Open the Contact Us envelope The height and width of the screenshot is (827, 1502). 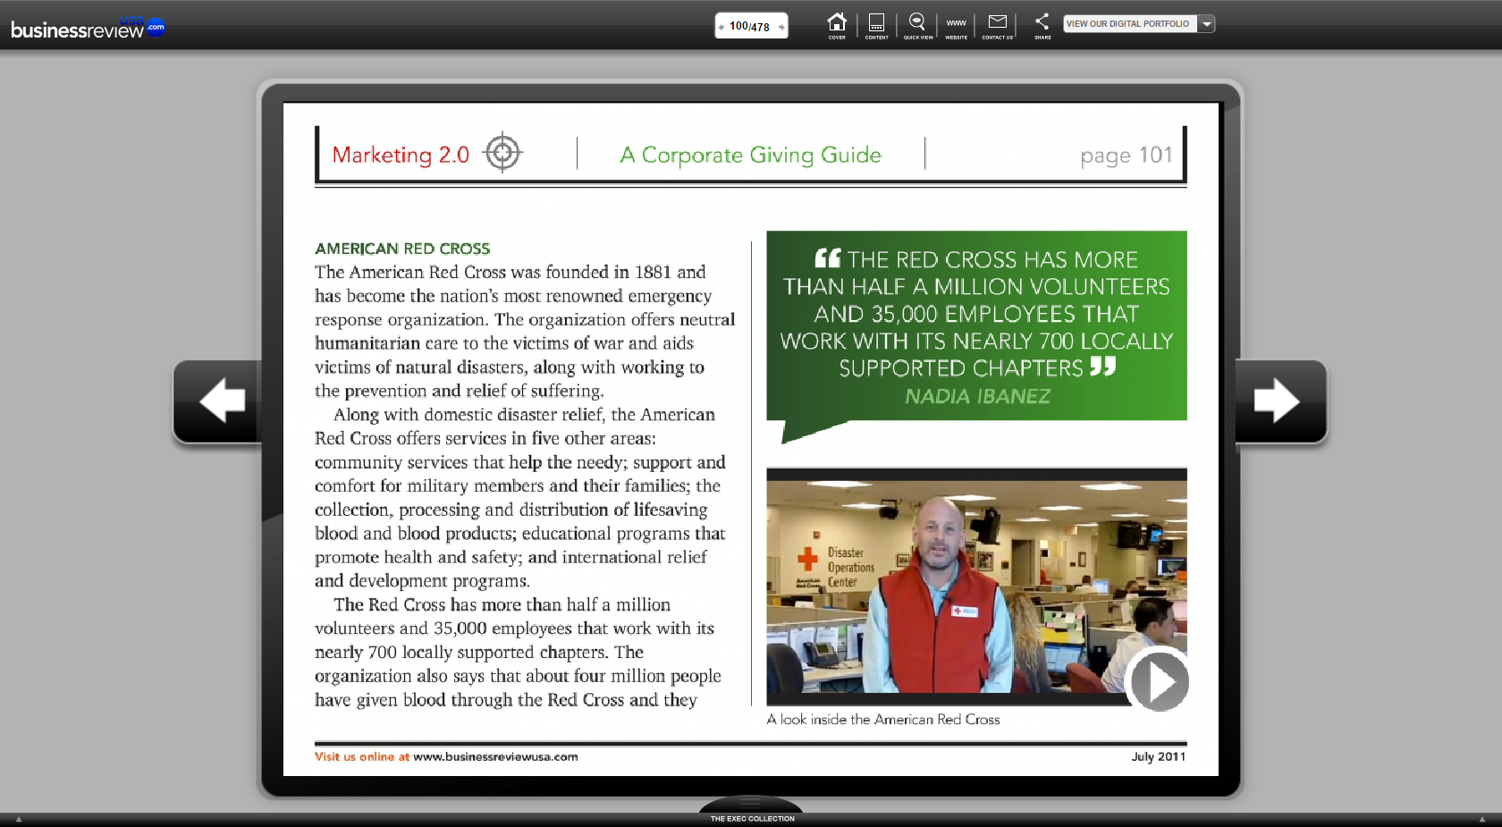tap(998, 25)
